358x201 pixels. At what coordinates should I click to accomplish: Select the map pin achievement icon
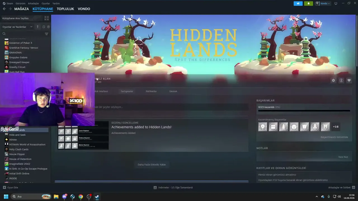(263, 127)
